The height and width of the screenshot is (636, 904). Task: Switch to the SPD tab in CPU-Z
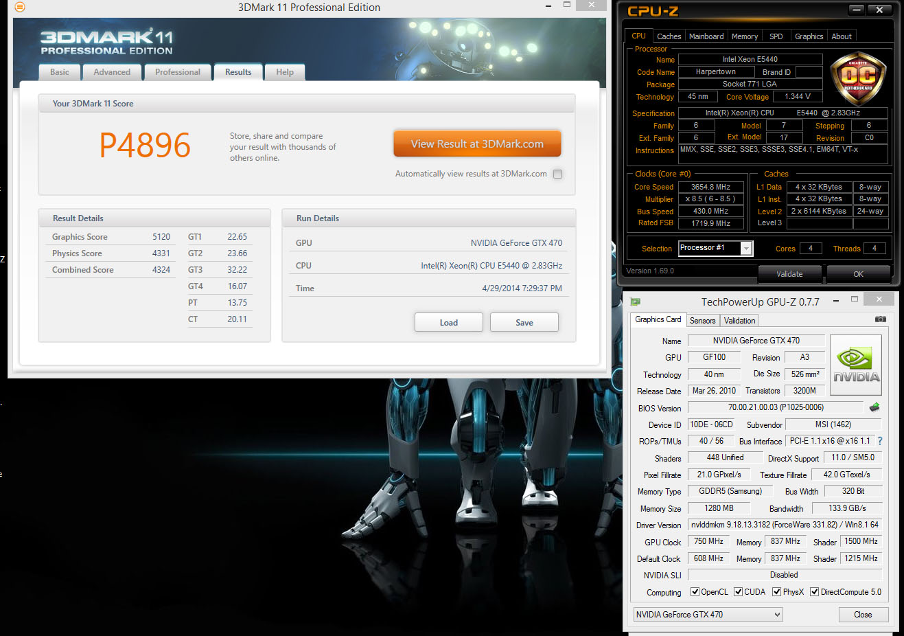[x=776, y=36]
